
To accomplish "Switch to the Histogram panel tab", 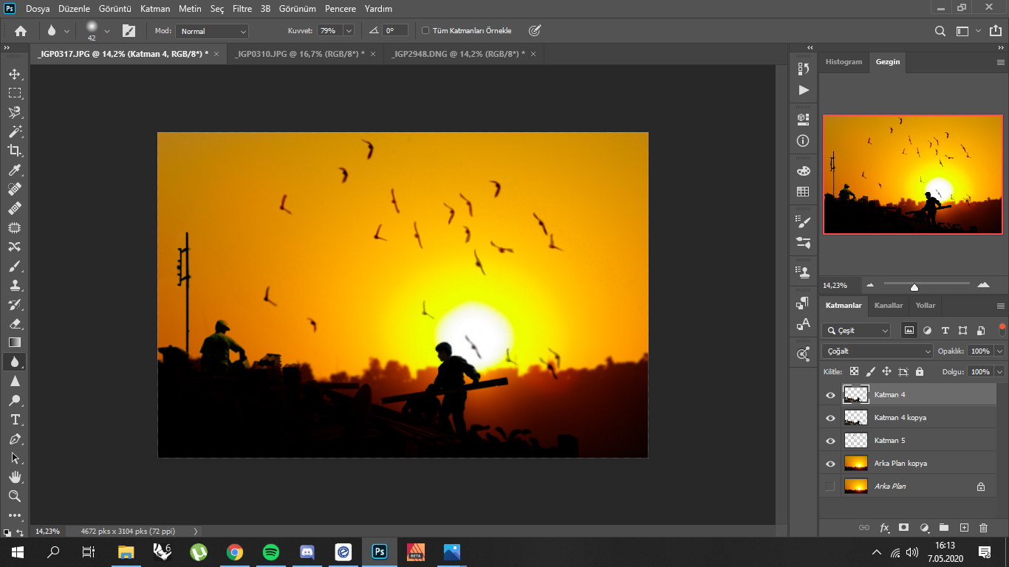I will click(x=844, y=62).
